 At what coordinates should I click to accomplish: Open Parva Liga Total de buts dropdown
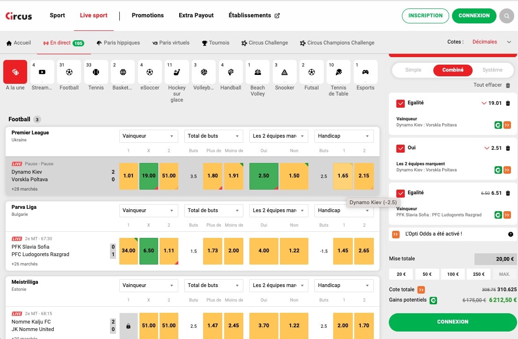coord(213,211)
